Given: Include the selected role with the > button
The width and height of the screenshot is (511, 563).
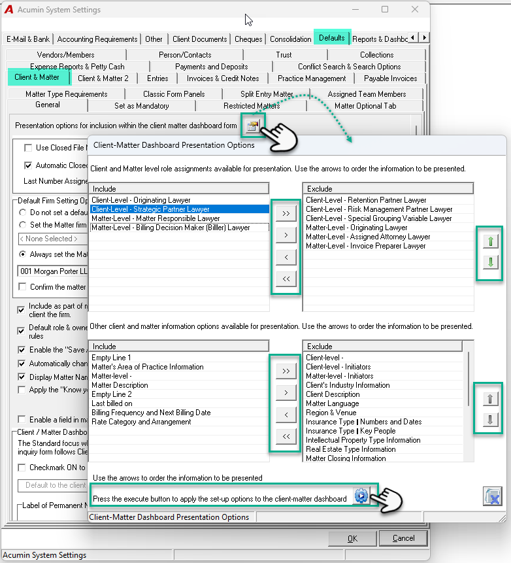Looking at the screenshot, I should (x=286, y=235).
